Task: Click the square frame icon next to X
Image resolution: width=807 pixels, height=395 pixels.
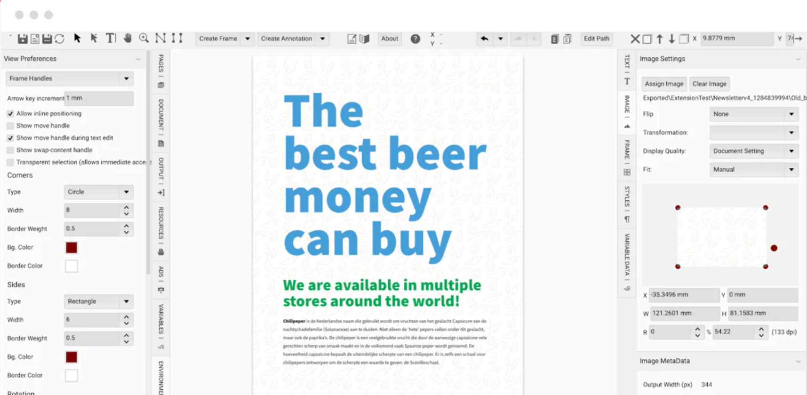Action: point(647,39)
